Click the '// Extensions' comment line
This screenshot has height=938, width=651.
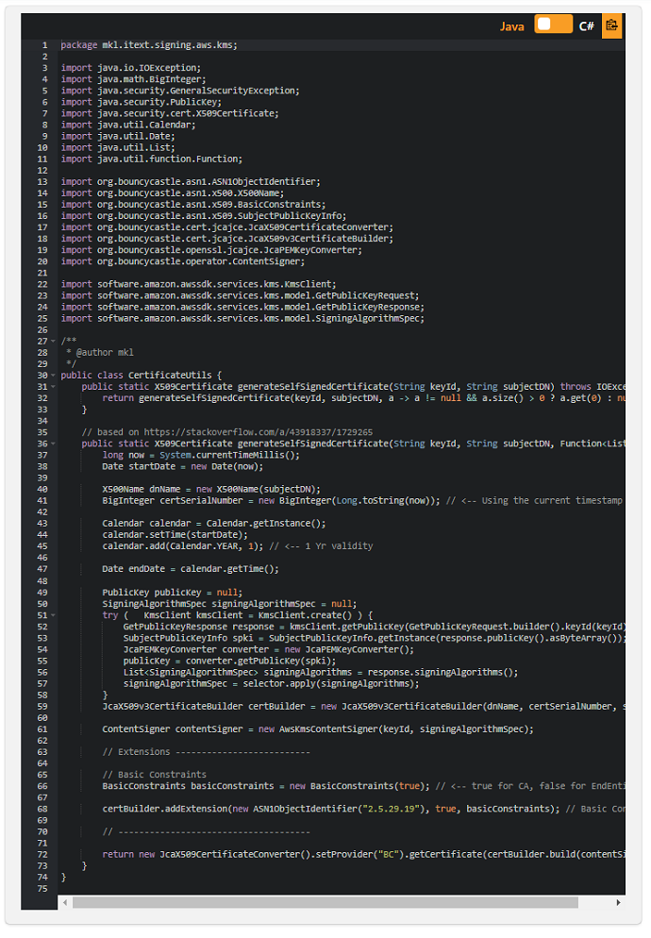point(206,751)
